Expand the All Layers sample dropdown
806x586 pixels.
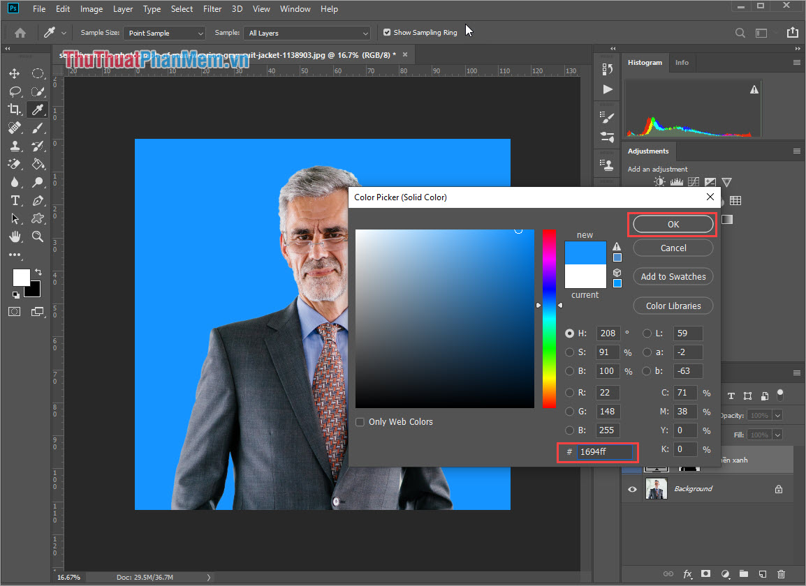pyautogui.click(x=307, y=32)
